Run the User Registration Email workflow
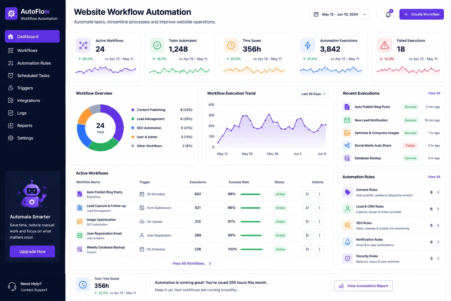 pyautogui.click(x=307, y=235)
